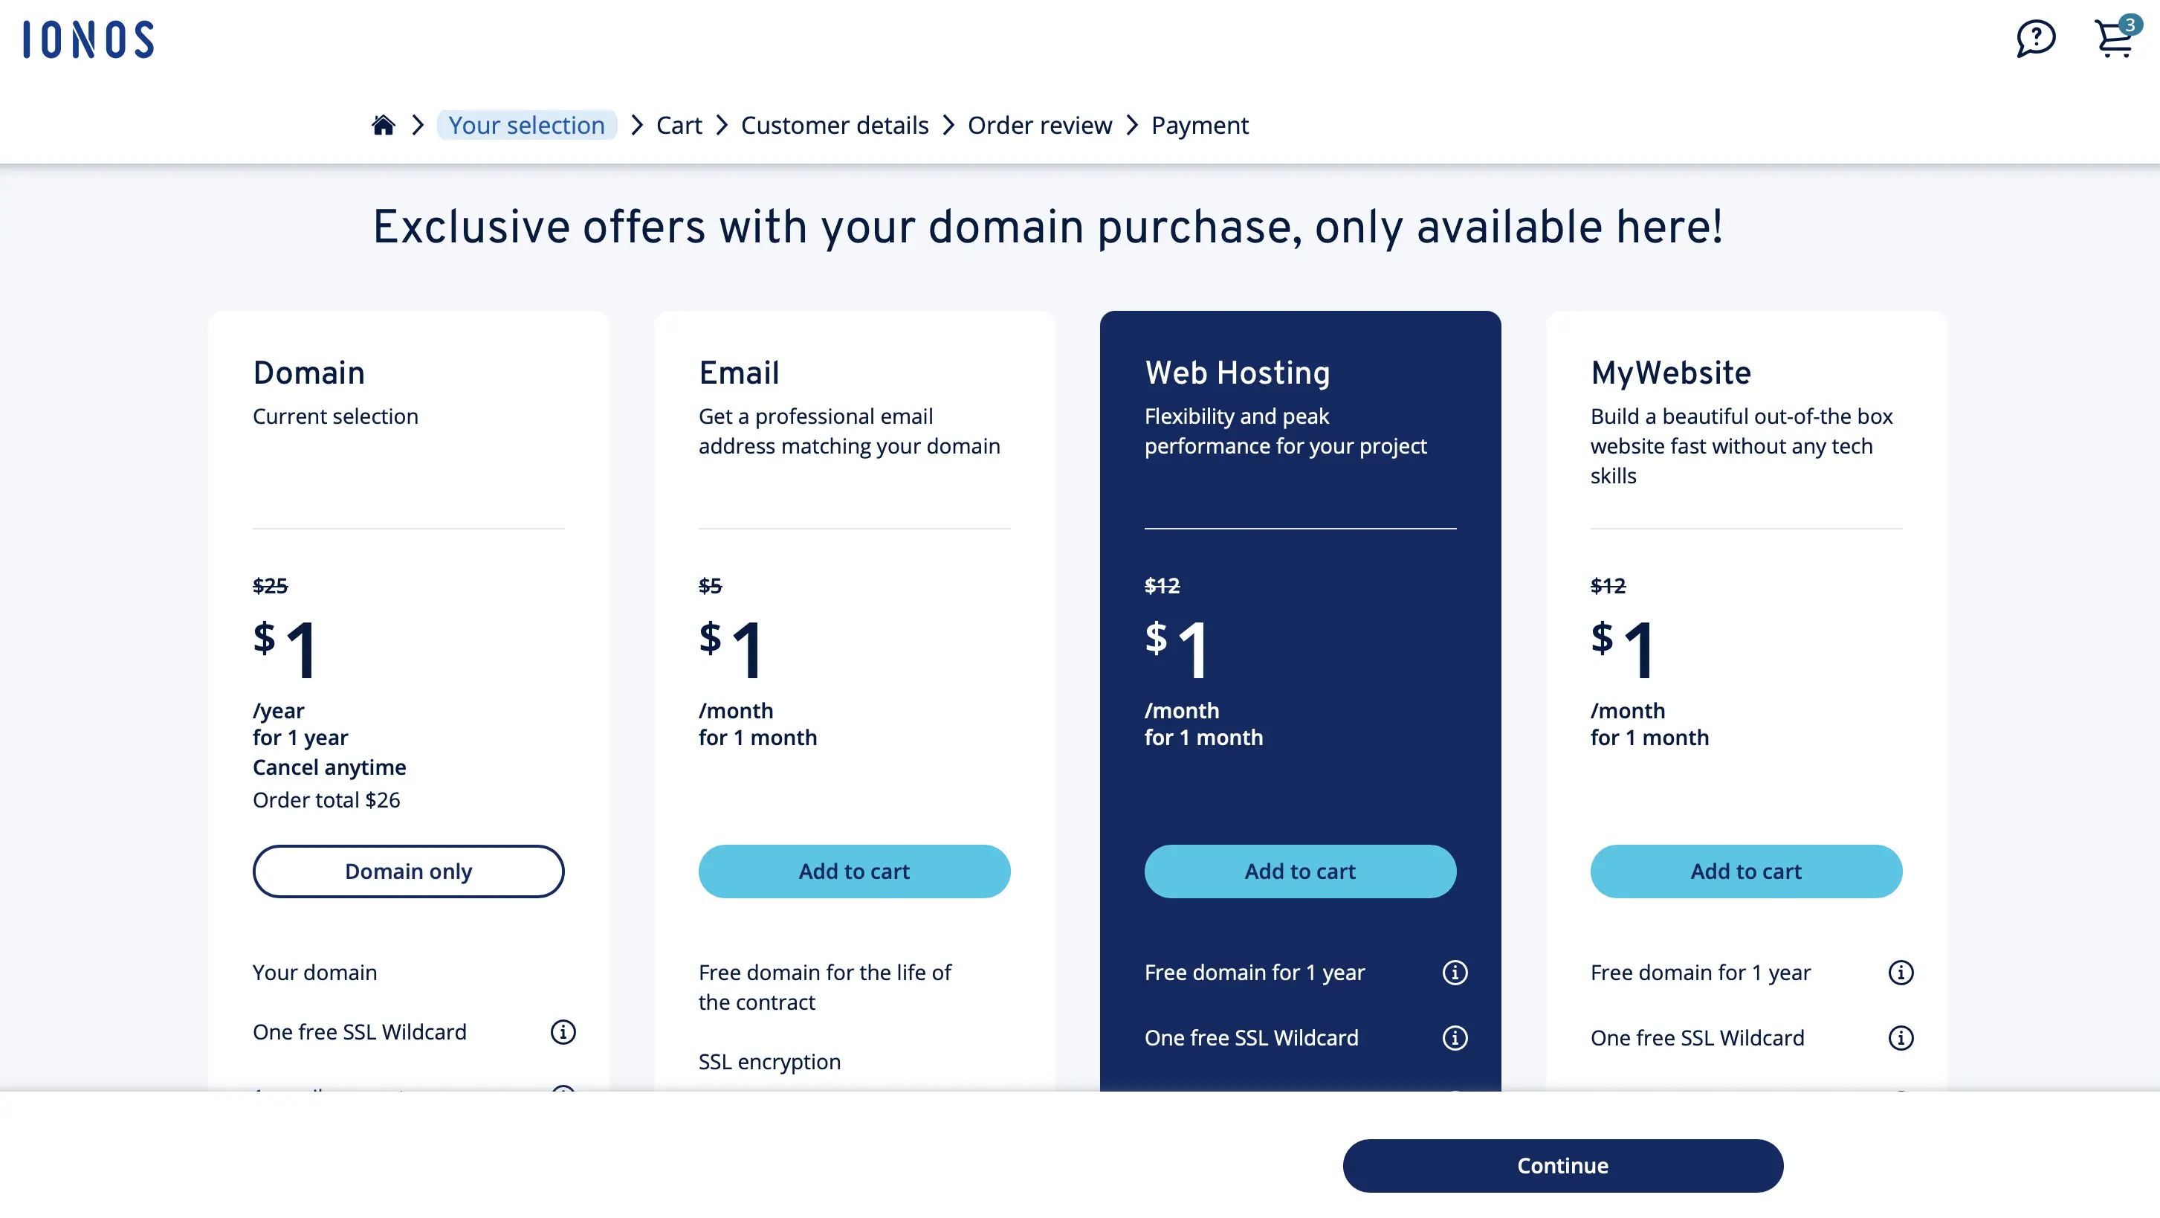Go to the Cart breadcrumb step

tap(679, 124)
